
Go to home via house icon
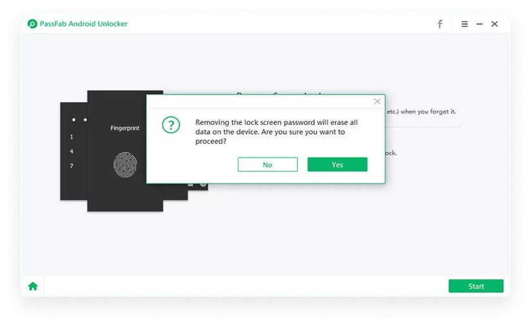click(33, 286)
